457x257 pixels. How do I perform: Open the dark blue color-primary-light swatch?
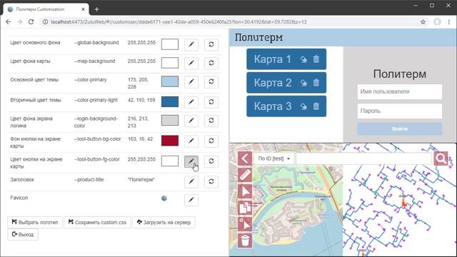(x=170, y=101)
